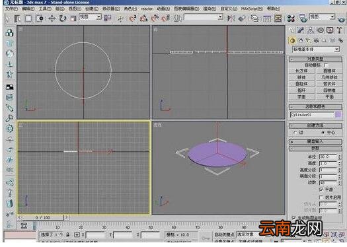Screen dimensions: 347x247
Task: Select the Lights category icon
Action: coord(308,40)
